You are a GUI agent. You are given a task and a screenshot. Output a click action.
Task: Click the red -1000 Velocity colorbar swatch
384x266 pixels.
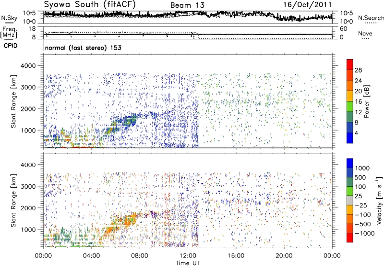pos(350,238)
